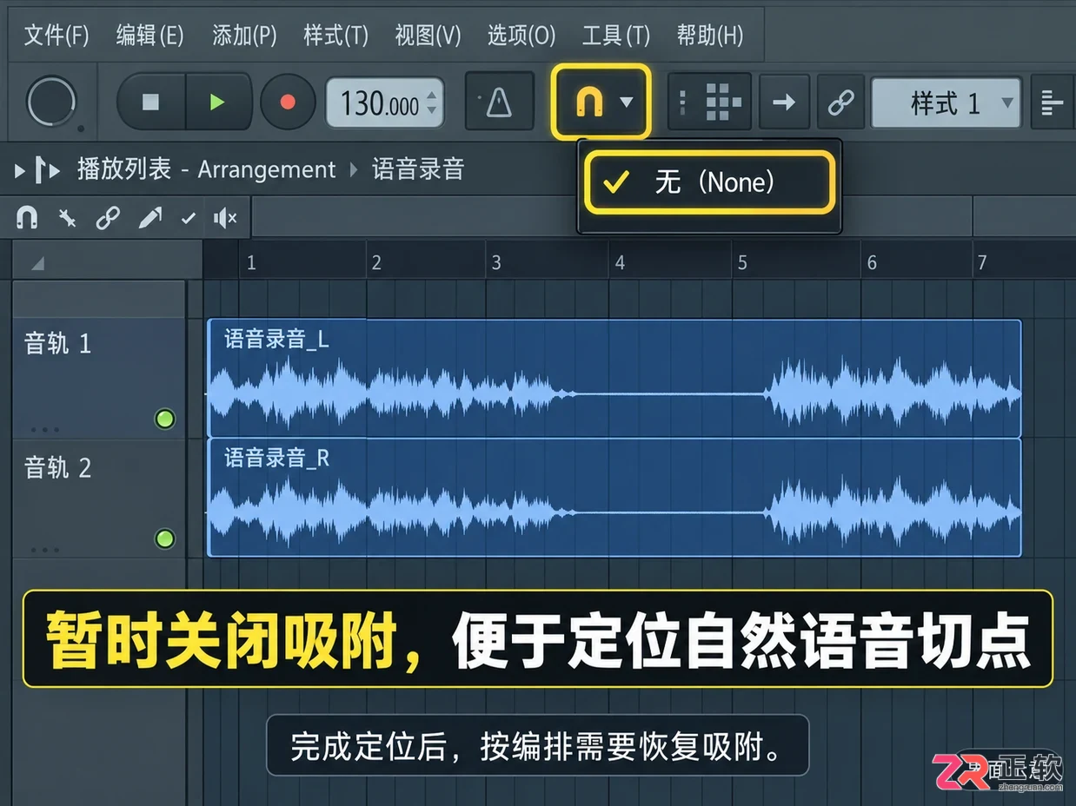Open the 视图(V) menu
The height and width of the screenshot is (806, 1076).
pos(428,36)
